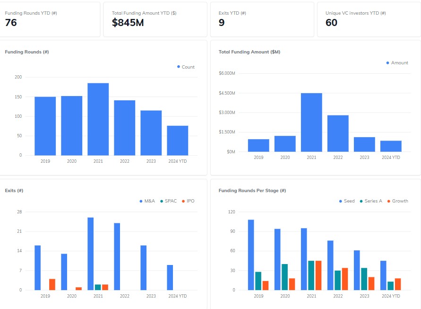Toggle the Count legend entry
Screen dimensions: 421x309
[x=186, y=67]
